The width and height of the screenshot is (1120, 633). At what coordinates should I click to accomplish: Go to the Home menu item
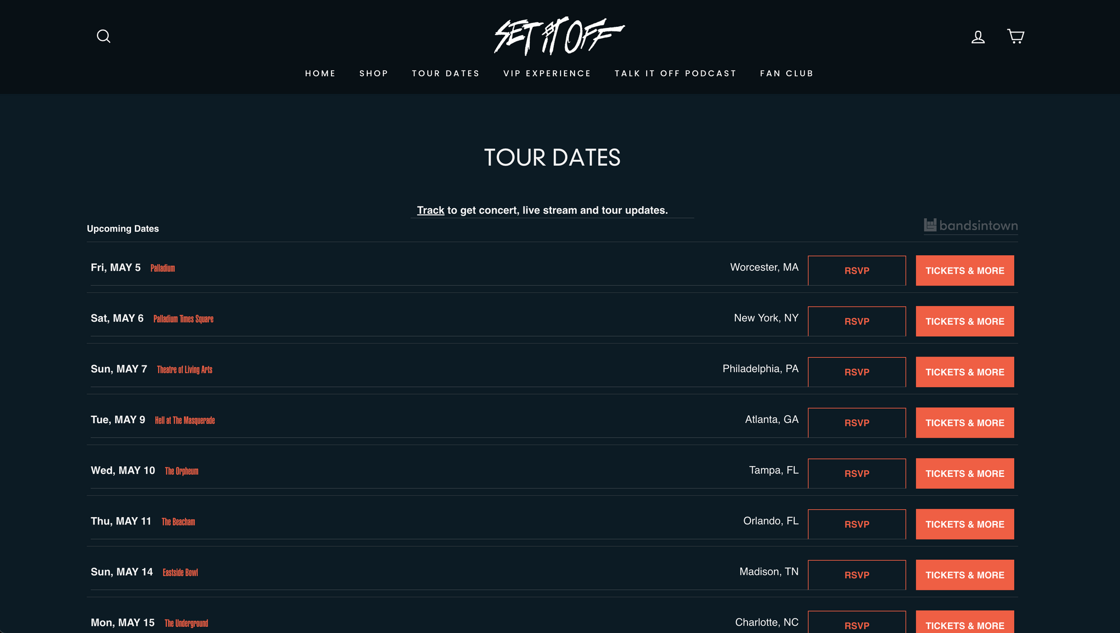320,73
